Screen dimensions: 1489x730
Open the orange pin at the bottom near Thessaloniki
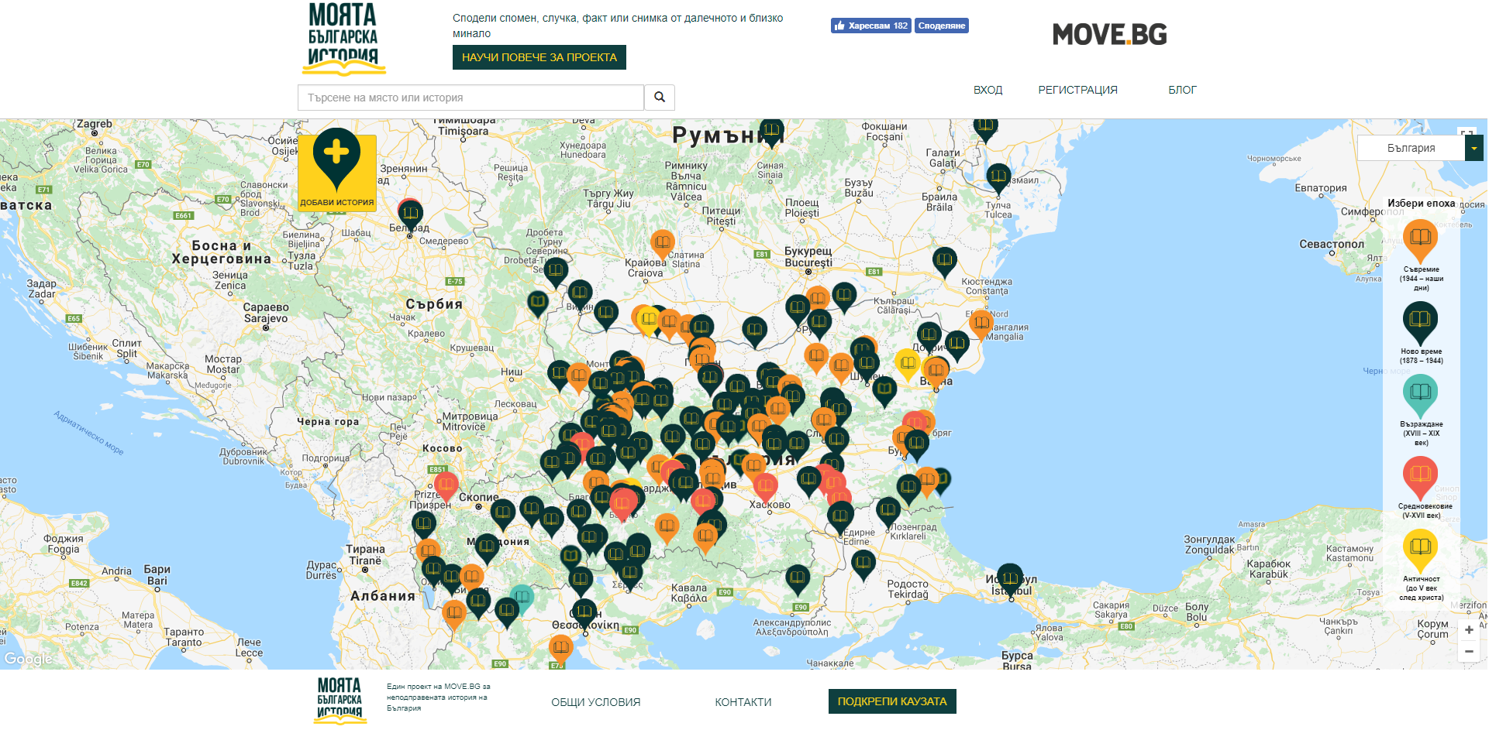560,650
